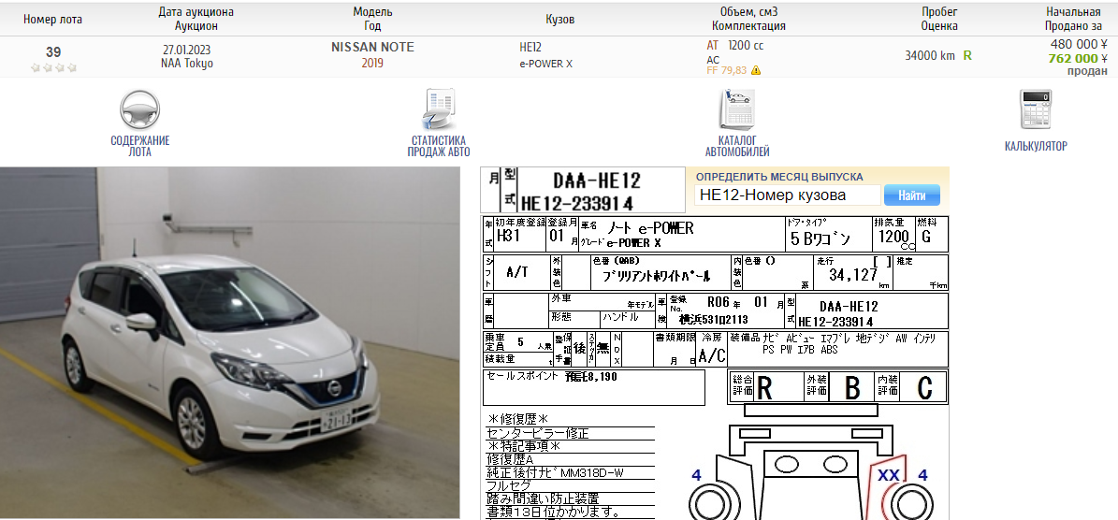Screen dimensions: 1118x520
Task: Open the Каталог автомобилей icon
Action: [x=737, y=109]
